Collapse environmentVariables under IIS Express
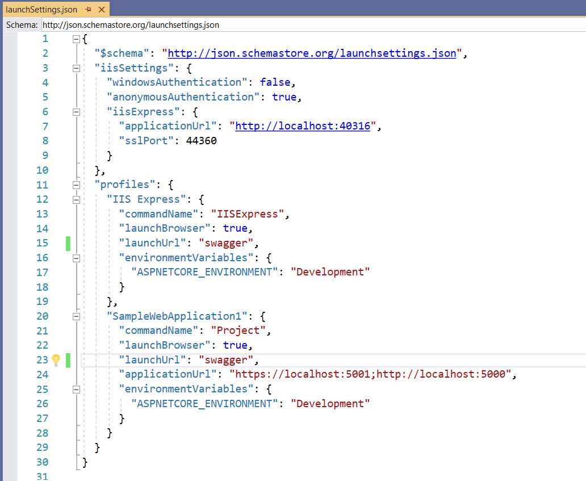 coord(76,257)
